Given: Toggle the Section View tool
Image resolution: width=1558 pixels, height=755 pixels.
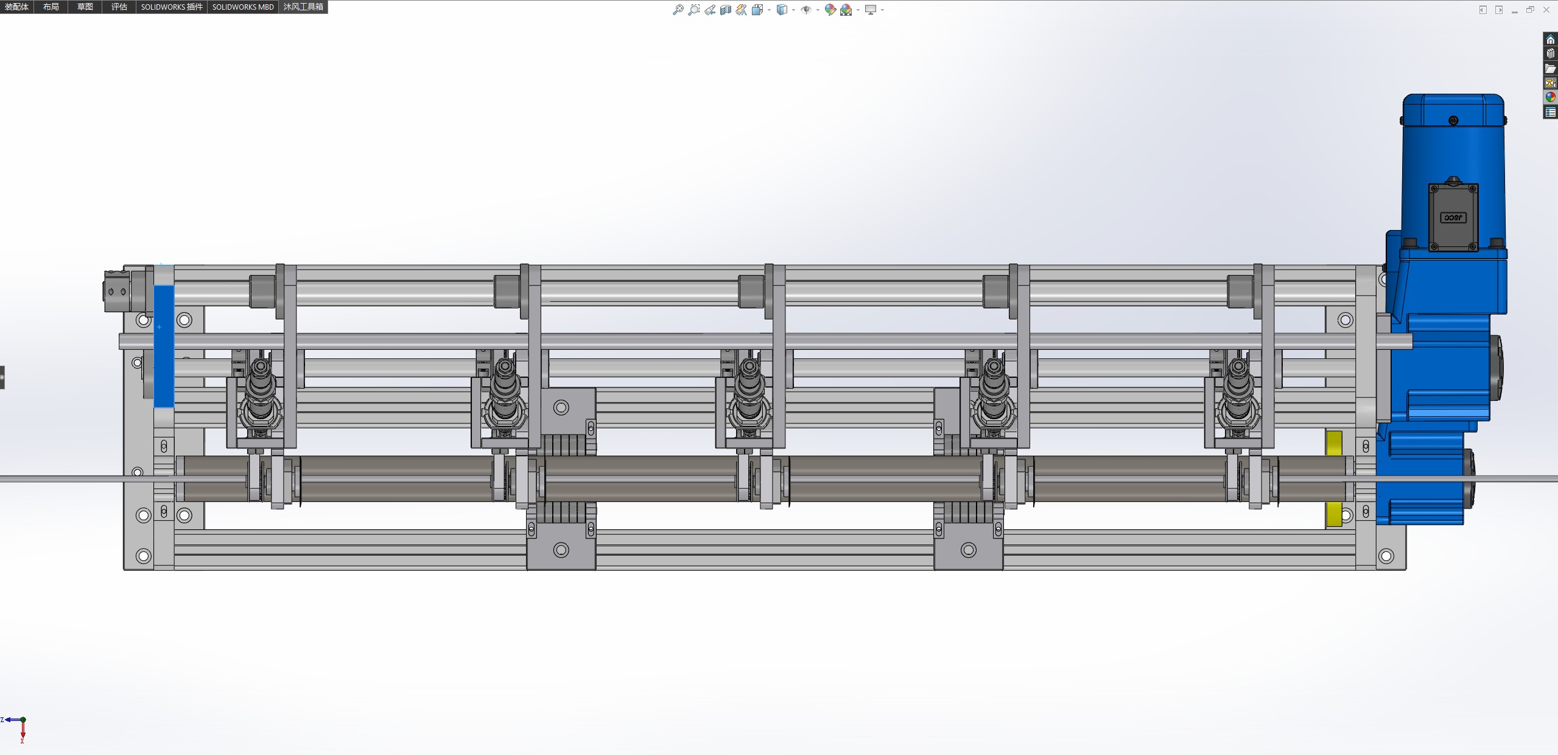Looking at the screenshot, I should pyautogui.click(x=725, y=10).
